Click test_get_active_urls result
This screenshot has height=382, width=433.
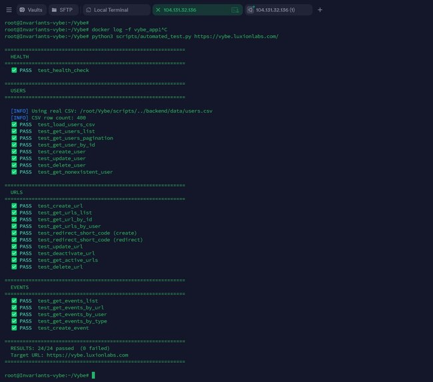[x=55, y=260]
